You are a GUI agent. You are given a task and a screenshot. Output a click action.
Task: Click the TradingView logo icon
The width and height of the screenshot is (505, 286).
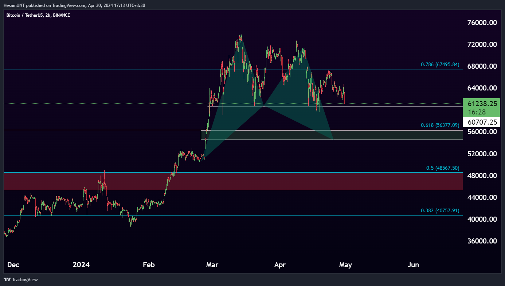[x=7, y=279]
